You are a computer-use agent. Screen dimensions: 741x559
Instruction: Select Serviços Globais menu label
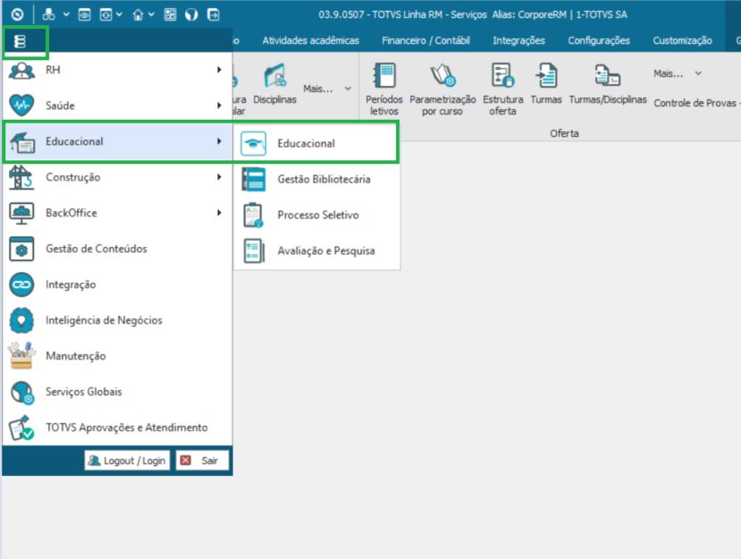(x=84, y=392)
